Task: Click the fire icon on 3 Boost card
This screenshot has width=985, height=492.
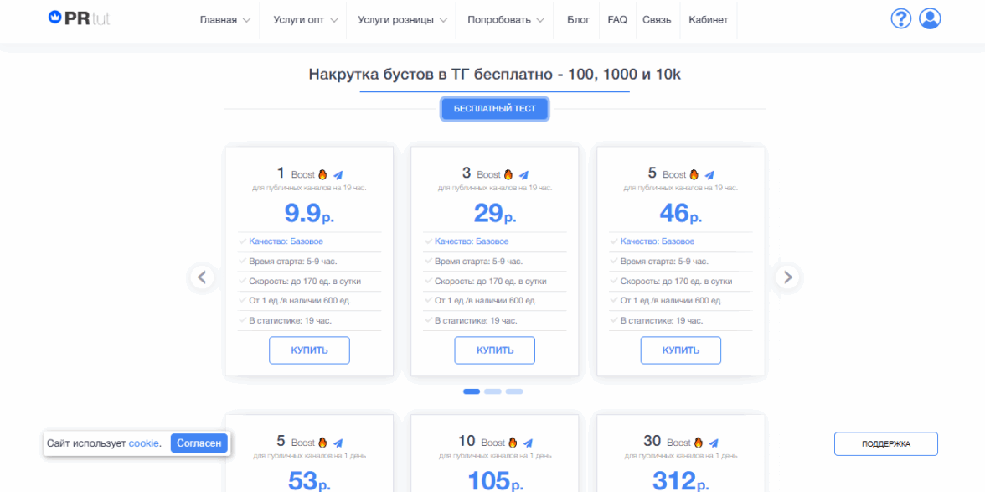Action: click(508, 175)
